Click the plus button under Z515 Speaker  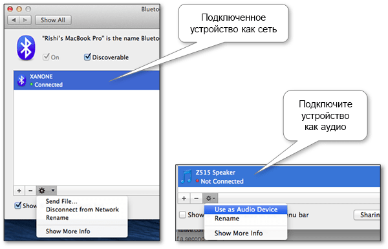[184, 199]
